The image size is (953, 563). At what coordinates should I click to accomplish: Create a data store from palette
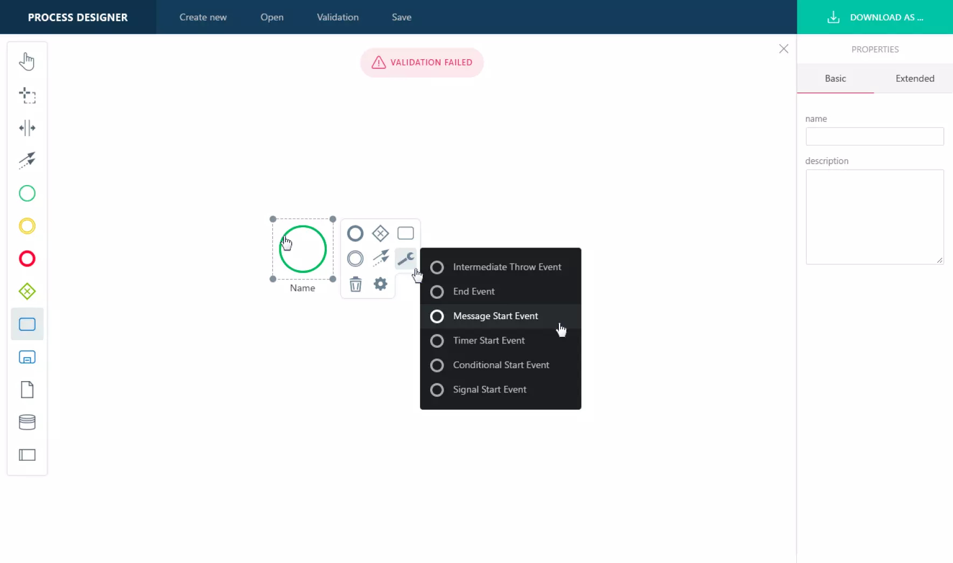pyautogui.click(x=27, y=423)
